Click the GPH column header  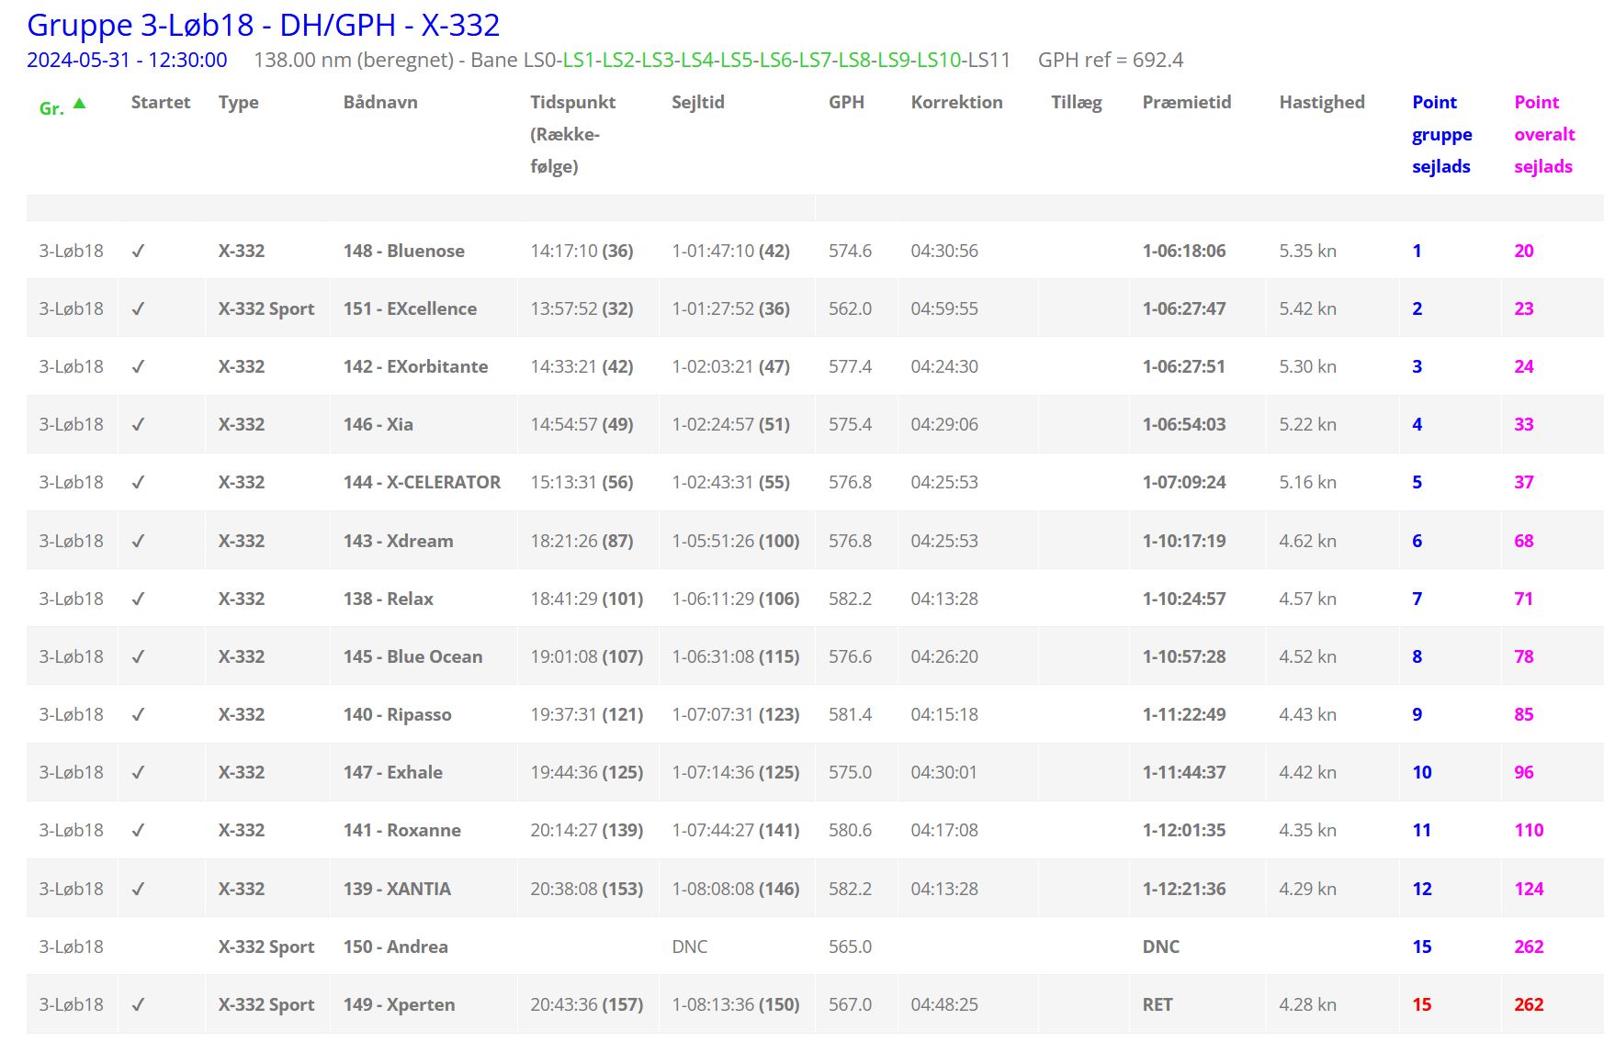[x=845, y=102]
